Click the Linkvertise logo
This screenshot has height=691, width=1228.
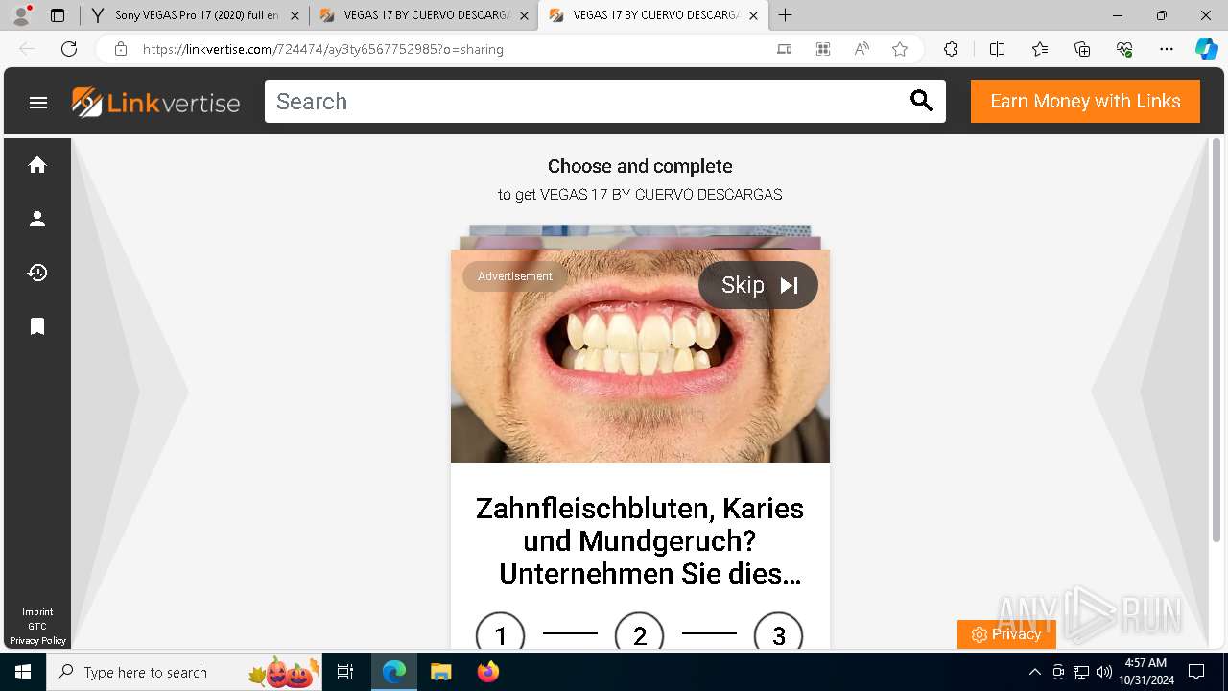click(155, 102)
